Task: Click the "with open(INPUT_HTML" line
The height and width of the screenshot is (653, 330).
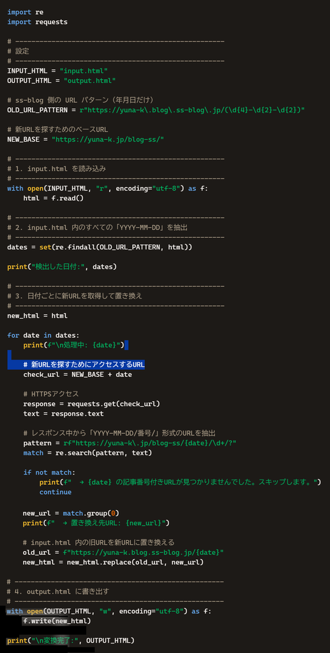Action: pos(107,188)
